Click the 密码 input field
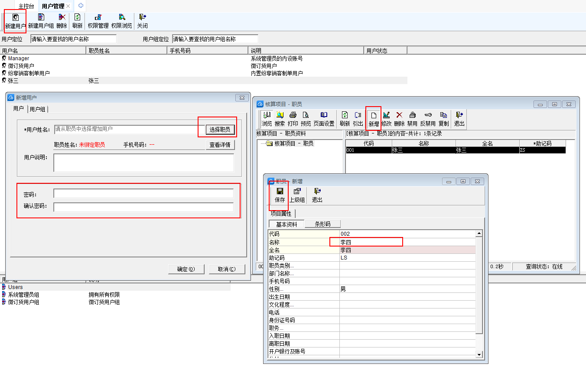This screenshot has width=586, height=370. pyautogui.click(x=143, y=194)
